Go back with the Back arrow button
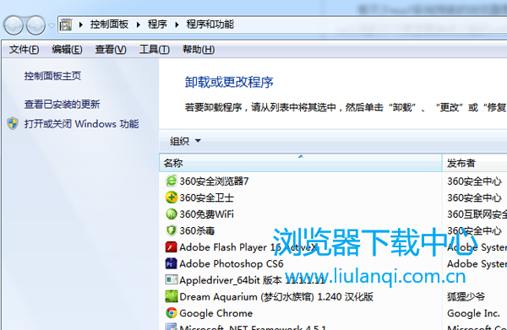Screen dimensions: 507x330 pyautogui.click(x=14, y=25)
